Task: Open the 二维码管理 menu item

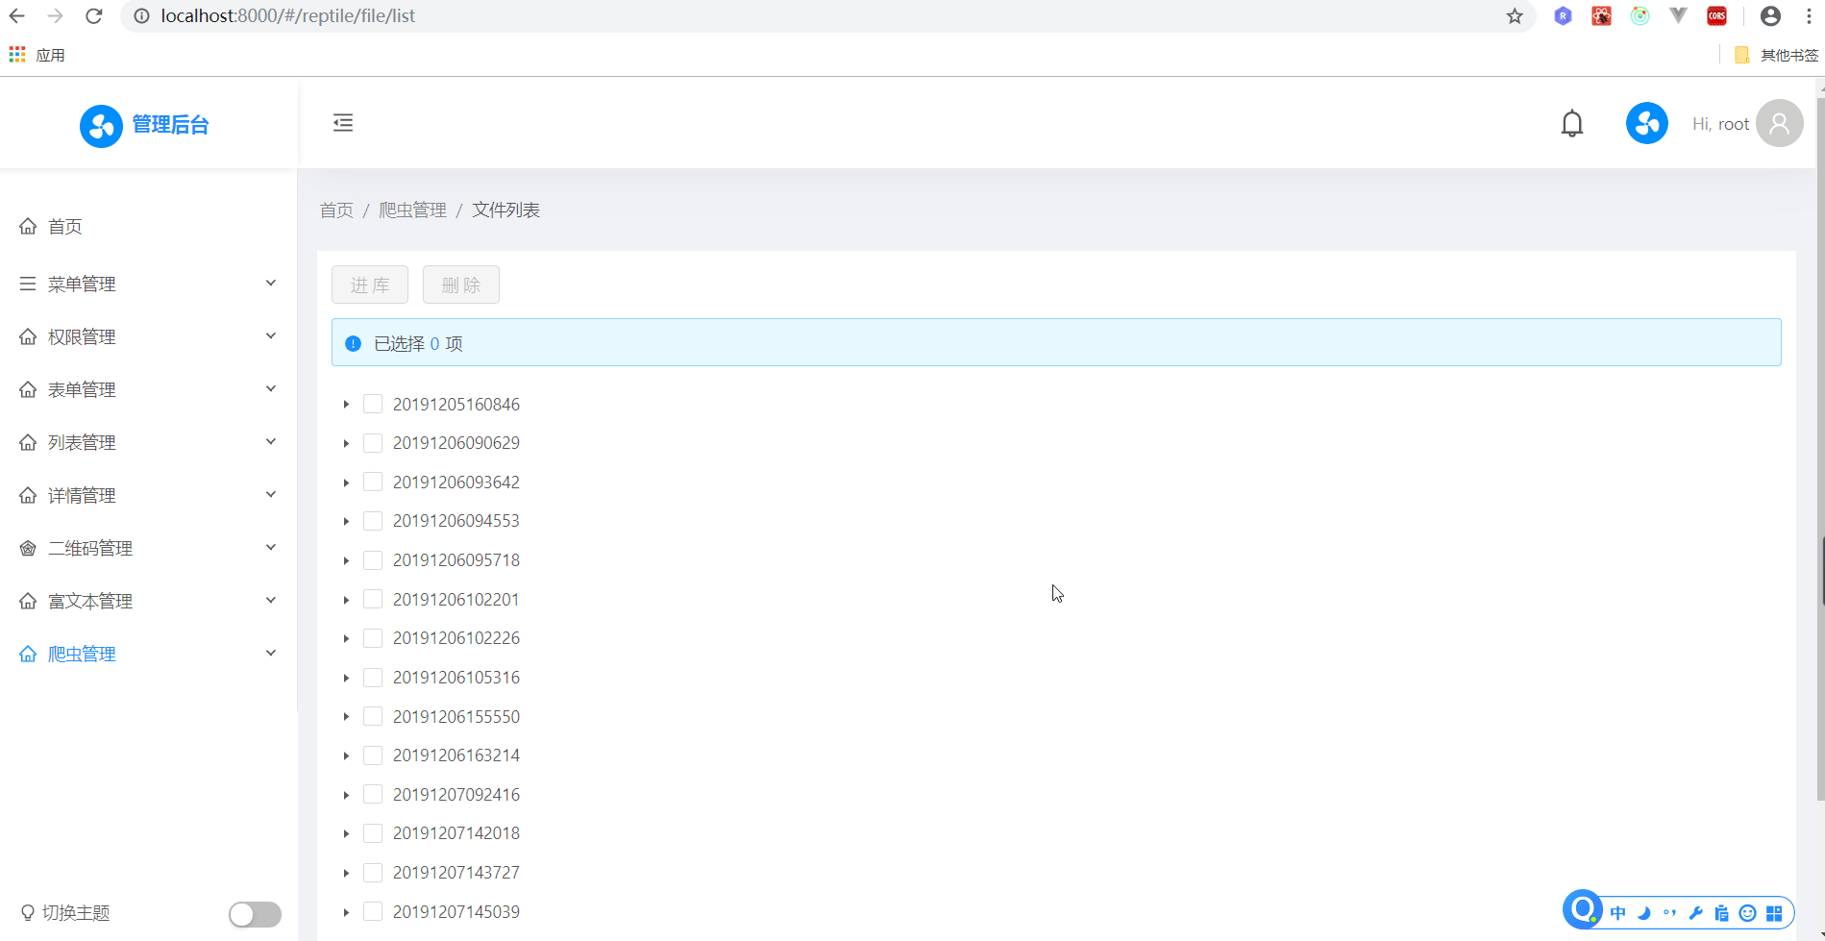Action: coord(149,548)
